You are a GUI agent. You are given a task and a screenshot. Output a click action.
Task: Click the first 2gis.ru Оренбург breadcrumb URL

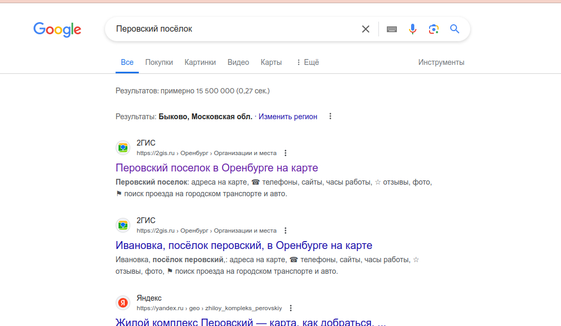click(x=206, y=153)
